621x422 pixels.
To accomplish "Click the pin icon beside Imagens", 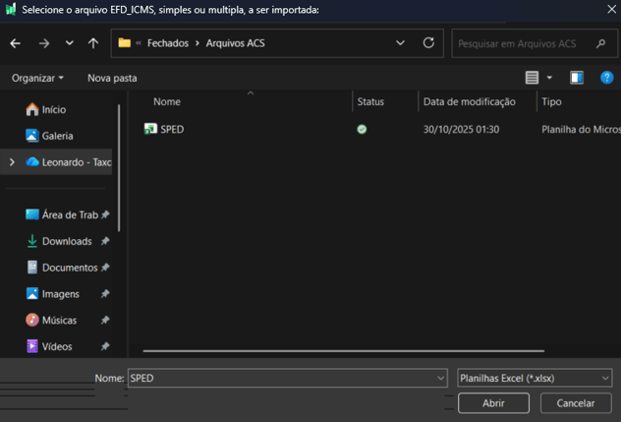I will (105, 294).
